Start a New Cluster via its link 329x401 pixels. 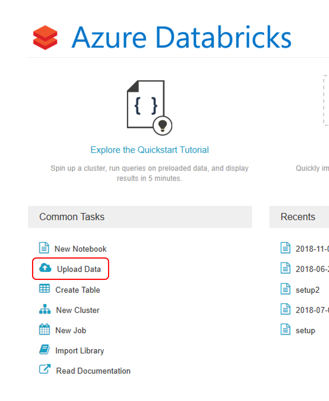(x=78, y=310)
